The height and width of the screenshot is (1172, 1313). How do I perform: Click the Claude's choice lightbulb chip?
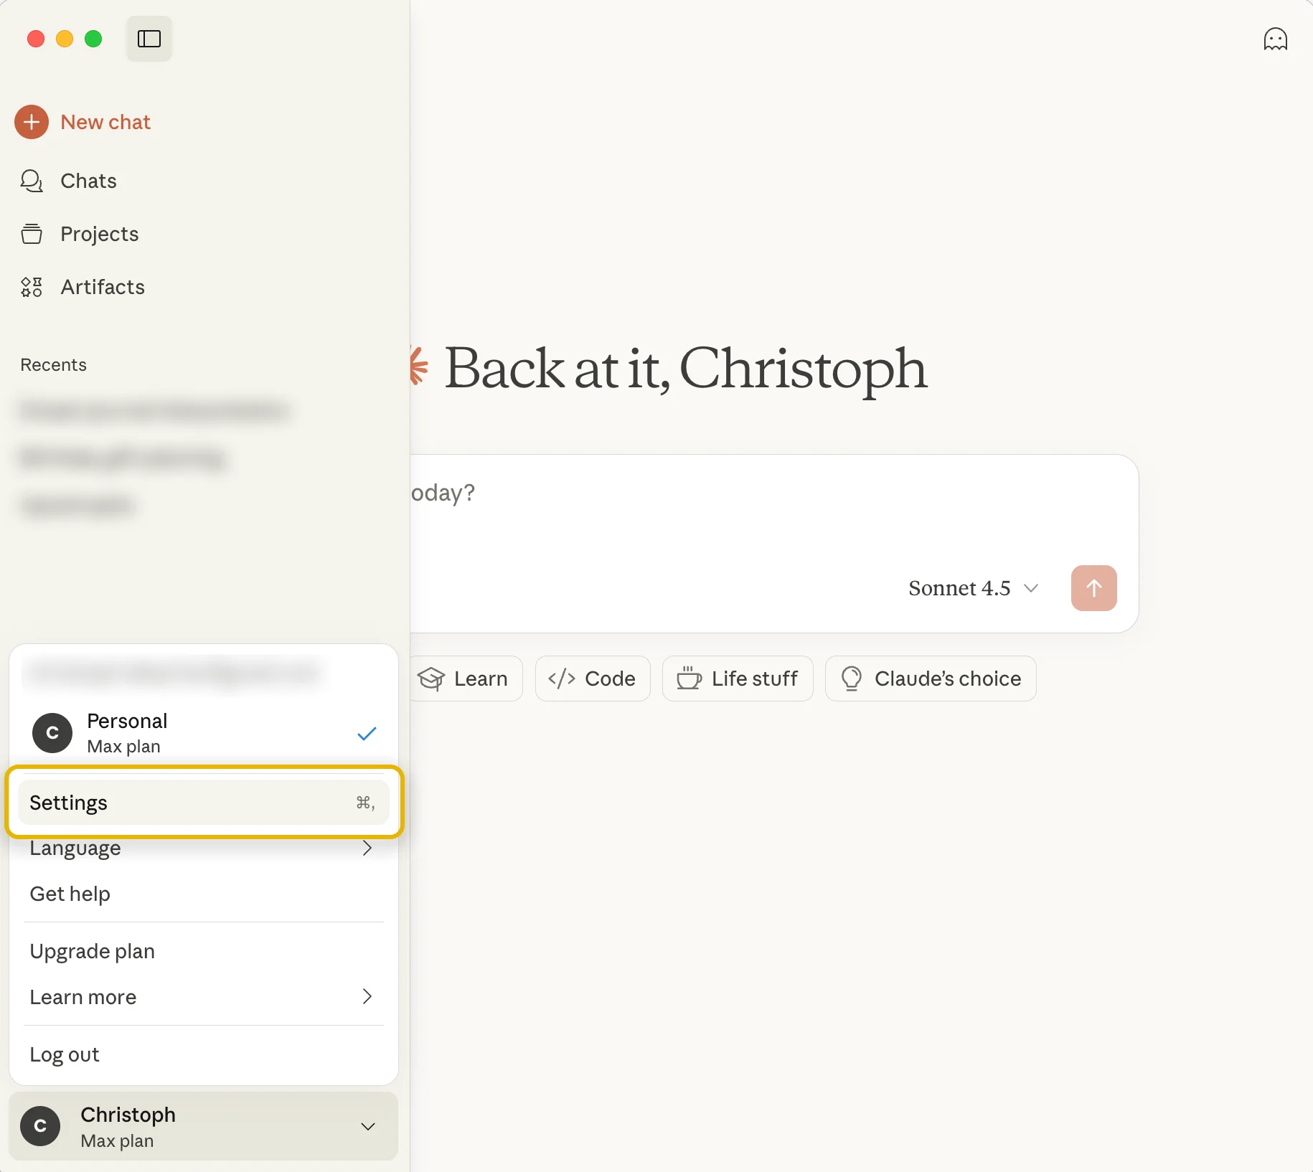point(930,679)
